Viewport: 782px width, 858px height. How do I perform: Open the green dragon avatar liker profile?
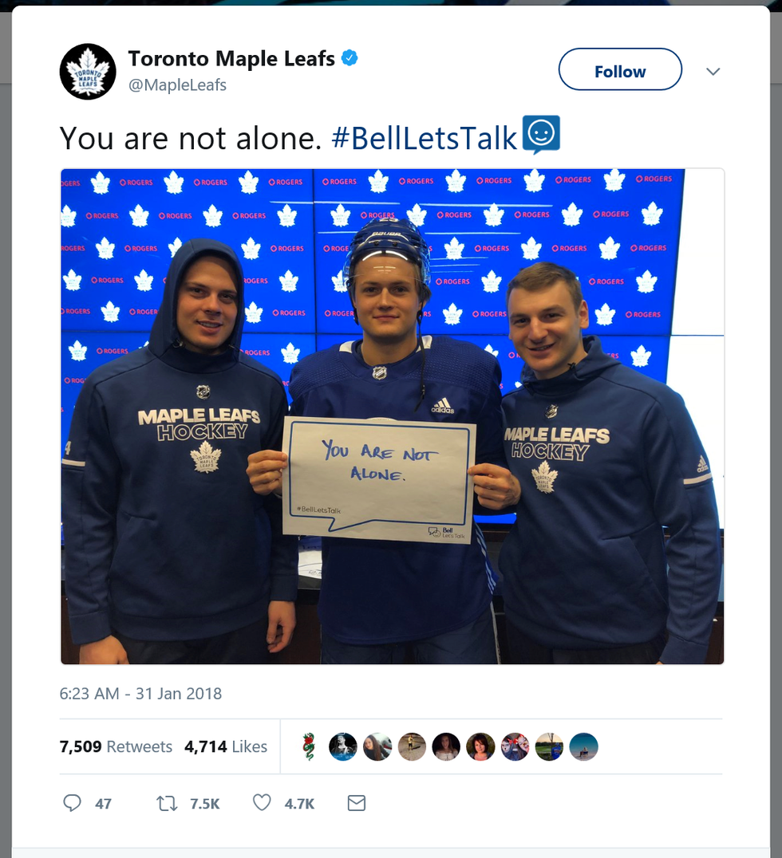309,746
